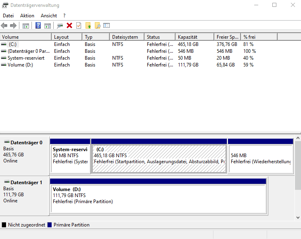The image size is (301, 239).
Task: Open the Aktion menu
Action: tap(27, 16)
